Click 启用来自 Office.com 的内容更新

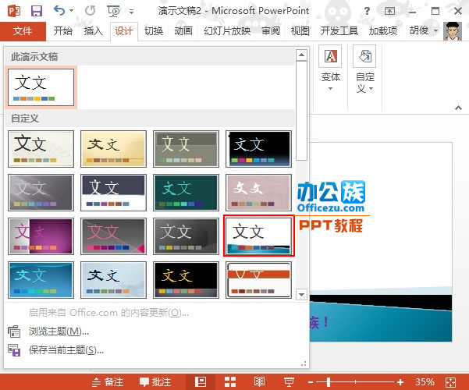click(108, 313)
